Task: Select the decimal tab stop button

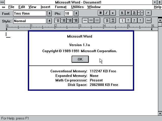Action: pyautogui.click(x=140, y=21)
